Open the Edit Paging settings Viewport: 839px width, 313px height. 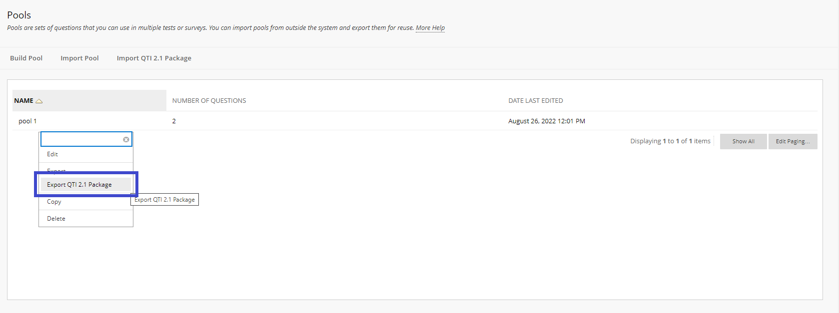(x=793, y=141)
